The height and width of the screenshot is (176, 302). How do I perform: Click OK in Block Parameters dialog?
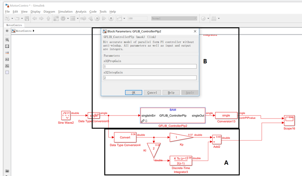(x=134, y=92)
